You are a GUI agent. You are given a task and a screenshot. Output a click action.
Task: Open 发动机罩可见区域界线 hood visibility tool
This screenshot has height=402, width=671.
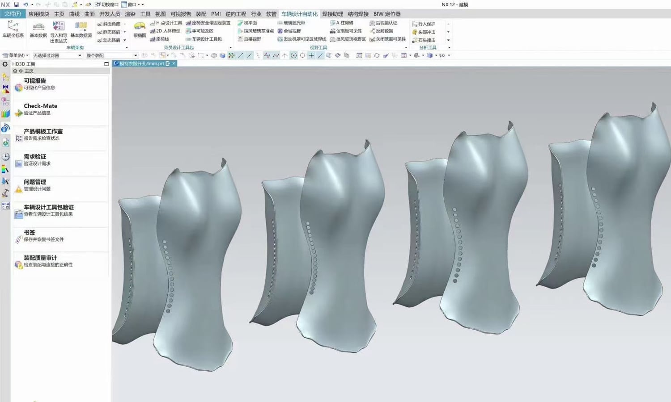tap(302, 39)
